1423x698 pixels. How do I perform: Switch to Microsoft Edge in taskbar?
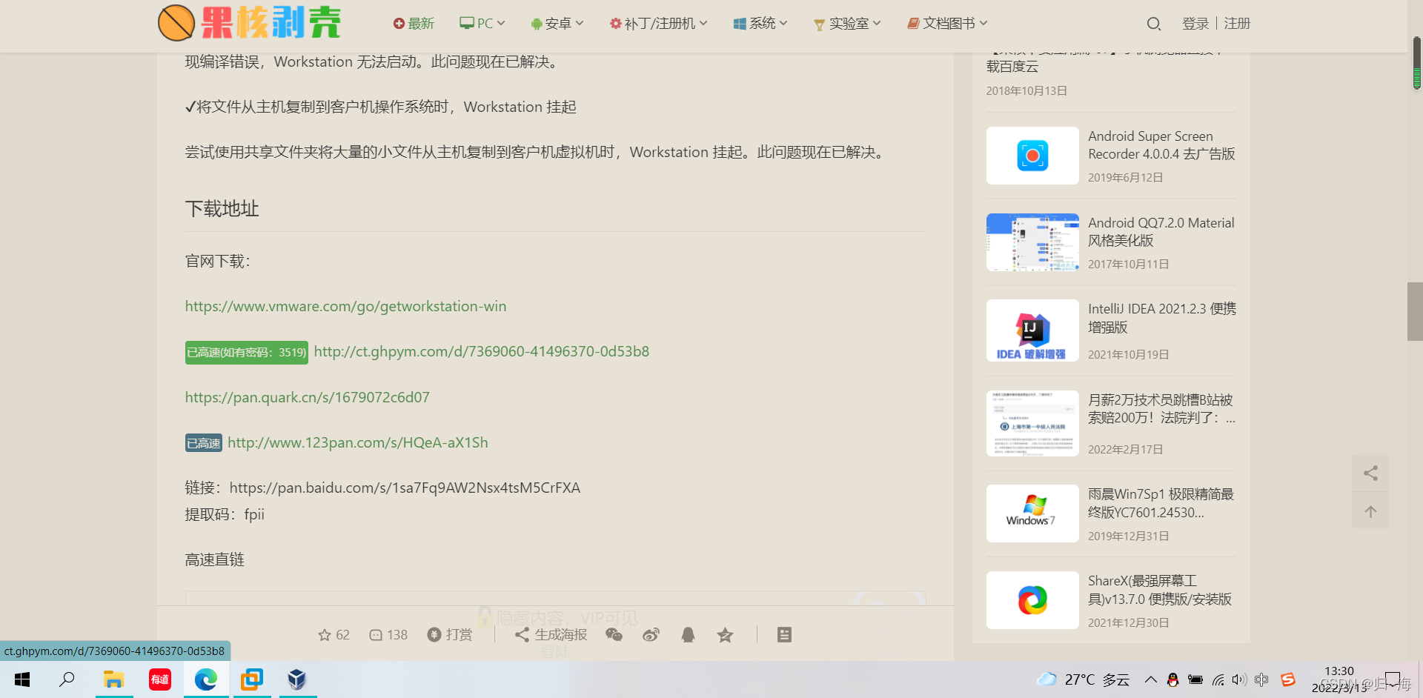(x=206, y=679)
